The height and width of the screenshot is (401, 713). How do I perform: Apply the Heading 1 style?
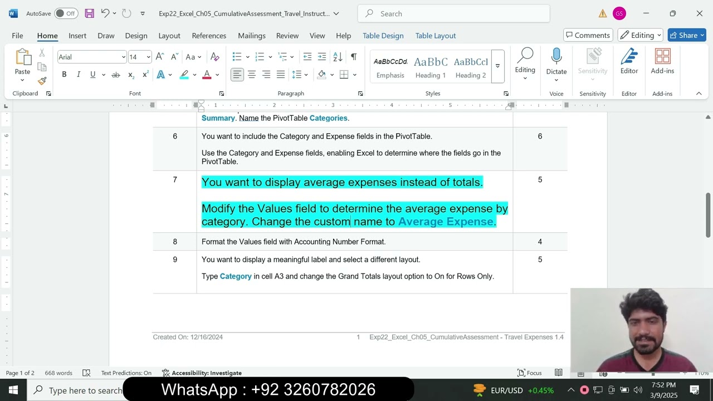(x=431, y=66)
